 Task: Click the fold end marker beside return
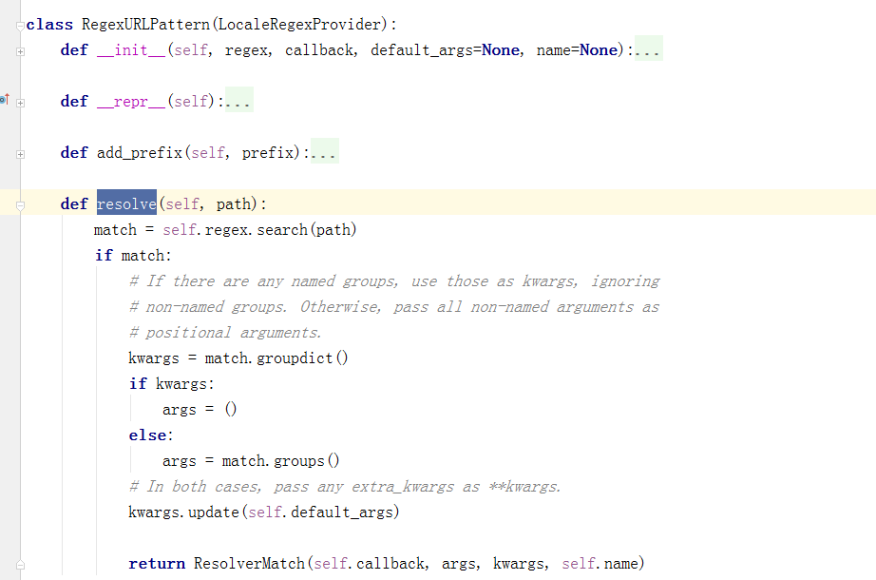(x=20, y=565)
